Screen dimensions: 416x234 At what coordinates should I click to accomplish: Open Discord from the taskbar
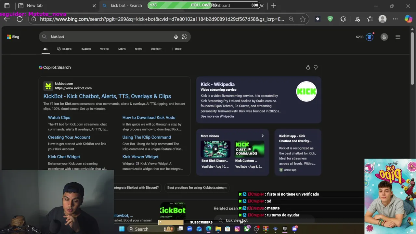(295, 229)
